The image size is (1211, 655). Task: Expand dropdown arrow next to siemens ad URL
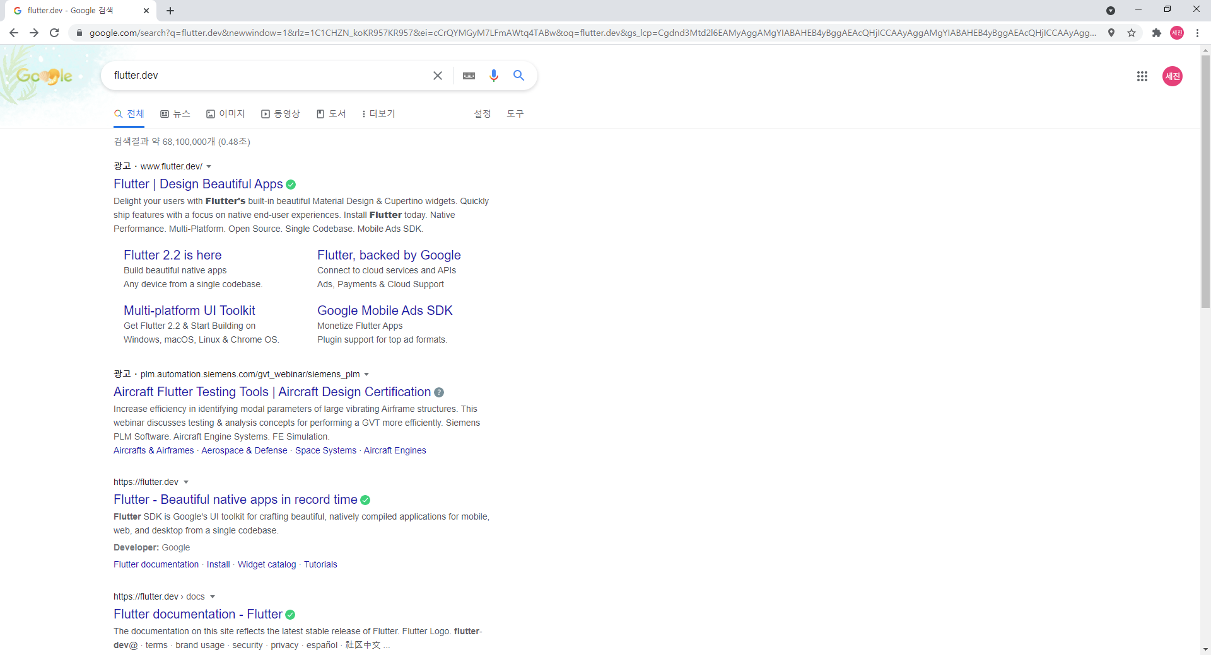(366, 375)
